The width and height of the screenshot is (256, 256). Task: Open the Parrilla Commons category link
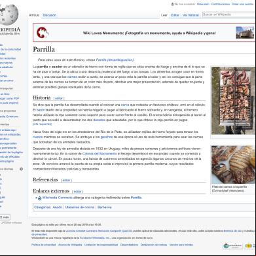pos(136,198)
